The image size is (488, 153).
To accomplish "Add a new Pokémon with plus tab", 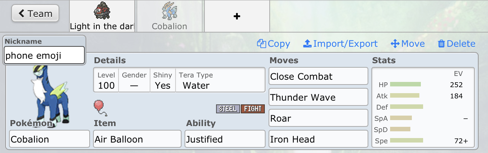I will pos(237,16).
